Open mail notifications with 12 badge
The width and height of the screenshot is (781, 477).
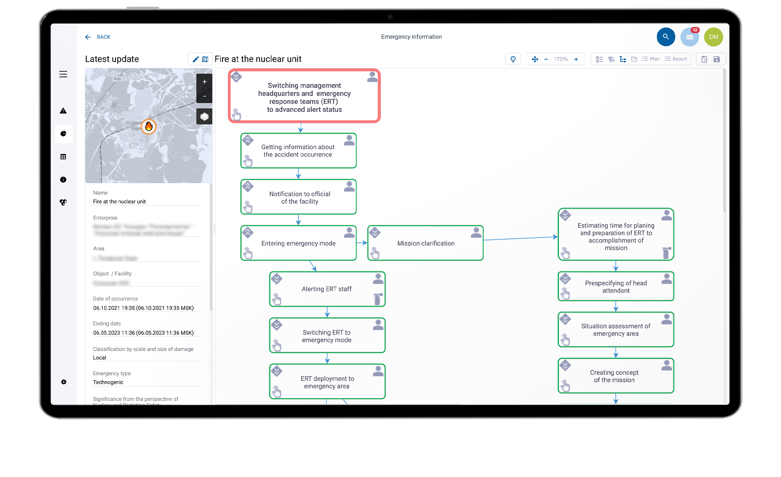click(x=689, y=37)
